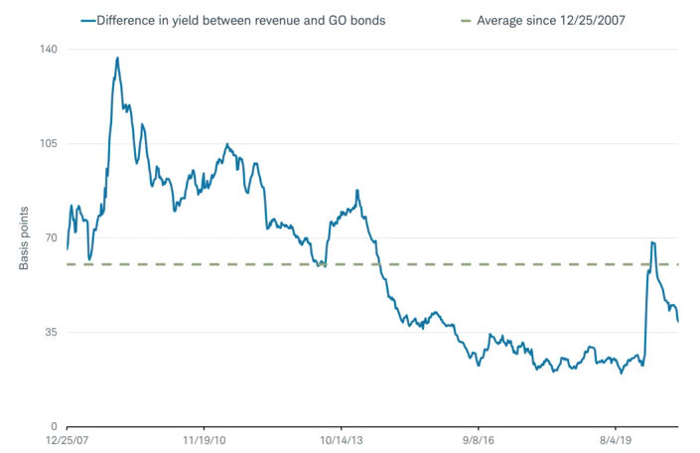Select the 140 y-axis tick label
Screen dimensions: 700x453
(x=48, y=50)
